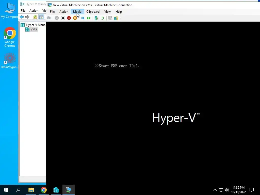260x195 pixels.
Task: Open the Clipboard menu
Action: 93,12
